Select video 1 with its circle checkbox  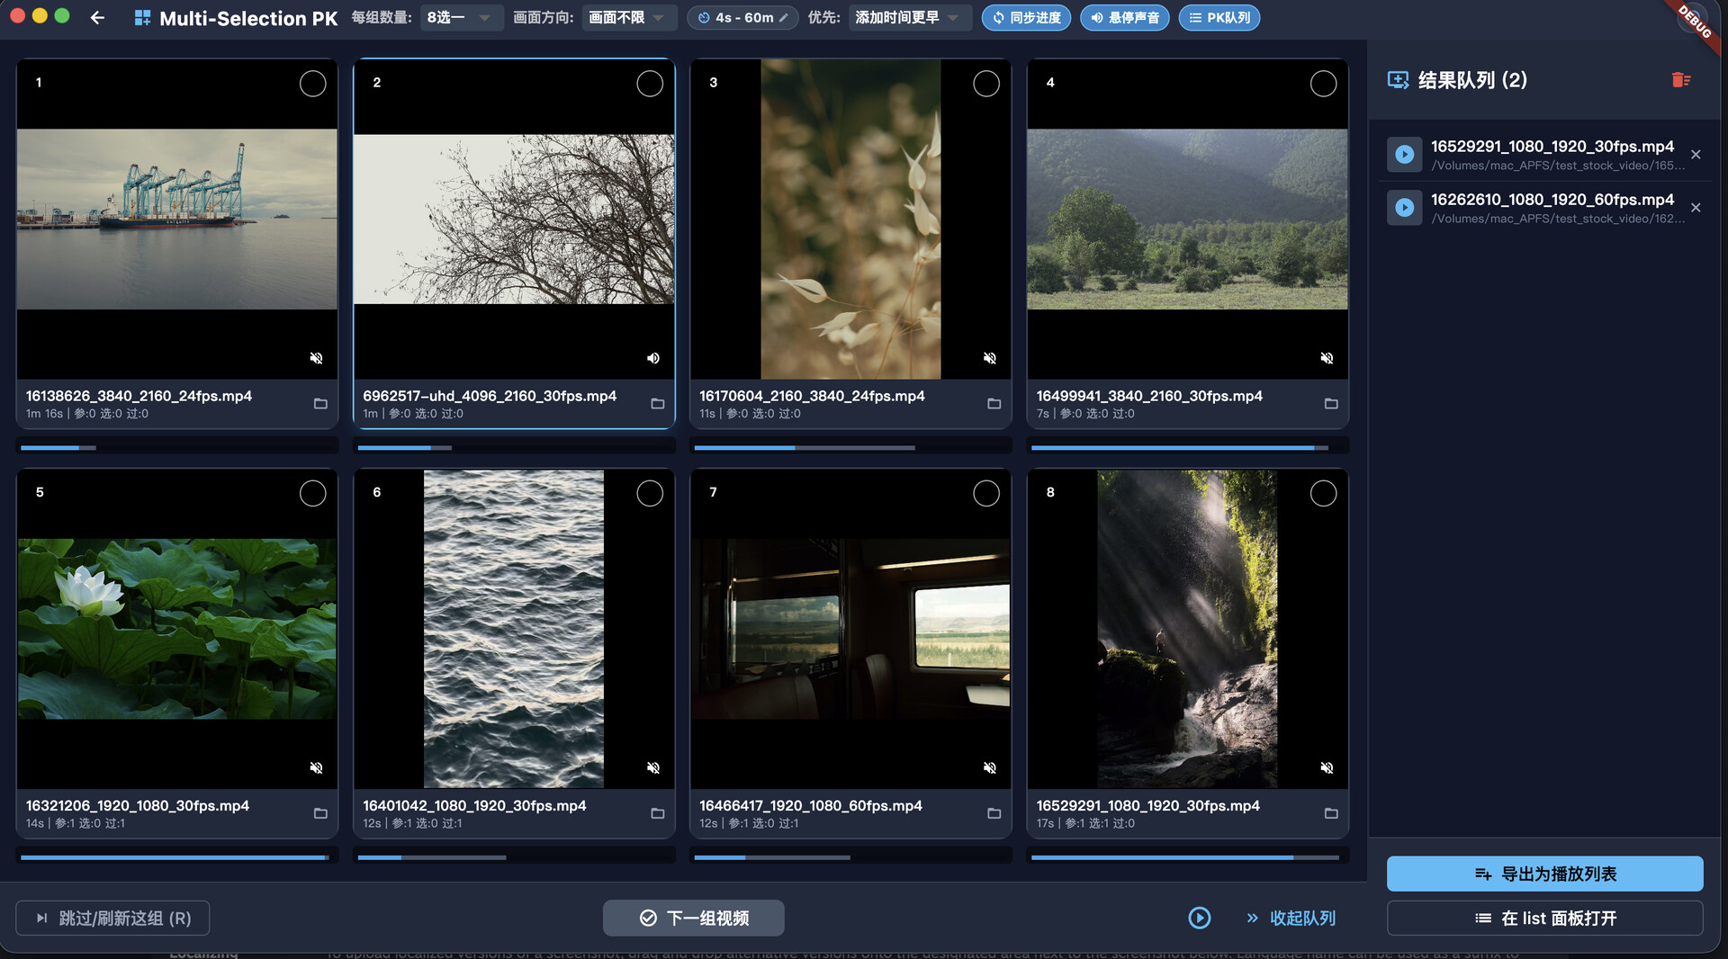[312, 84]
